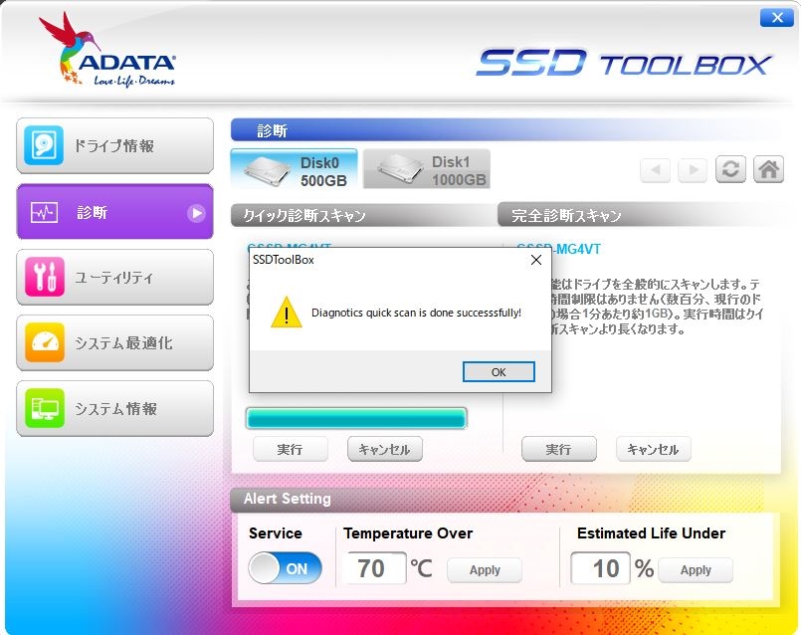Toggle the alert Service ON switch

[x=285, y=568]
